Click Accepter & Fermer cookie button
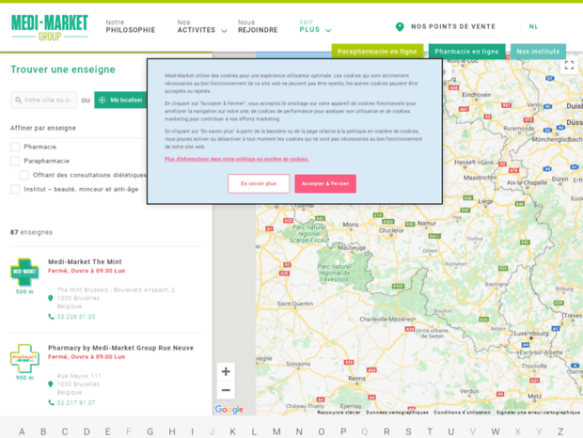Screen dimensions: 583x438 pyautogui.click(x=325, y=183)
